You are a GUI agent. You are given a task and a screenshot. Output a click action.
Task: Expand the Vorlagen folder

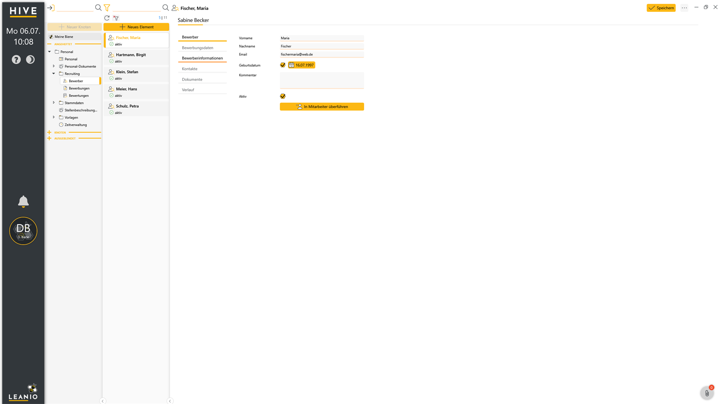coord(54,117)
